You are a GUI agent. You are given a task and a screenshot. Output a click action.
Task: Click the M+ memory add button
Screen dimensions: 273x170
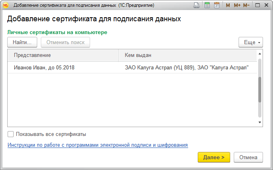click(237, 6)
